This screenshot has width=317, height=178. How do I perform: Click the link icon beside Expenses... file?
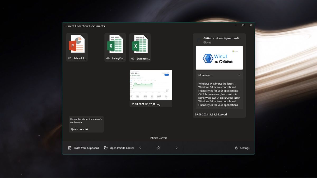(132, 58)
